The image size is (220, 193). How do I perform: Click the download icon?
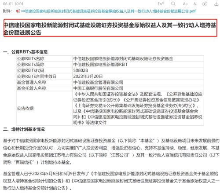[216, 4]
